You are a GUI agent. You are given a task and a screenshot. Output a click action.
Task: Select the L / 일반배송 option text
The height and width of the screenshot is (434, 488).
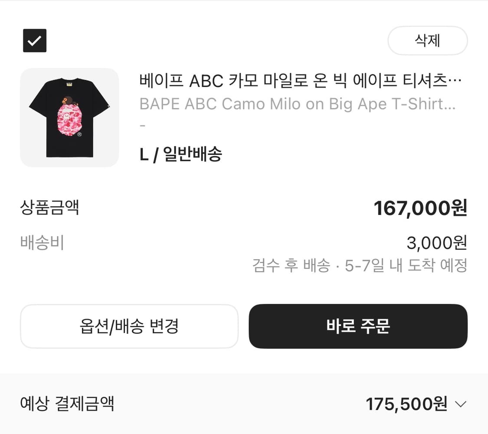pos(180,154)
